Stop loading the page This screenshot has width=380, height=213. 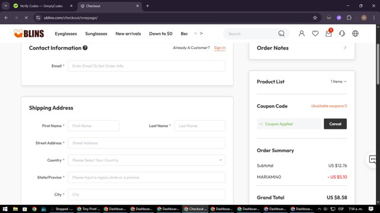point(26,18)
